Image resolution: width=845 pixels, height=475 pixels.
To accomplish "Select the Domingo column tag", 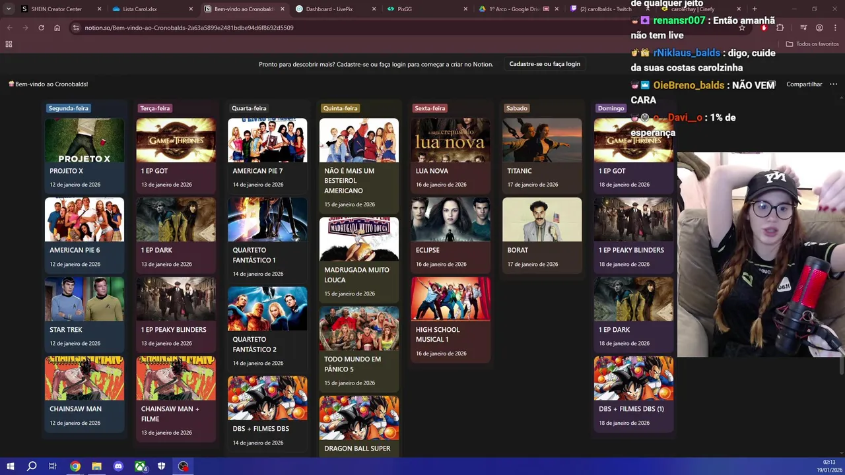I will coord(611,108).
